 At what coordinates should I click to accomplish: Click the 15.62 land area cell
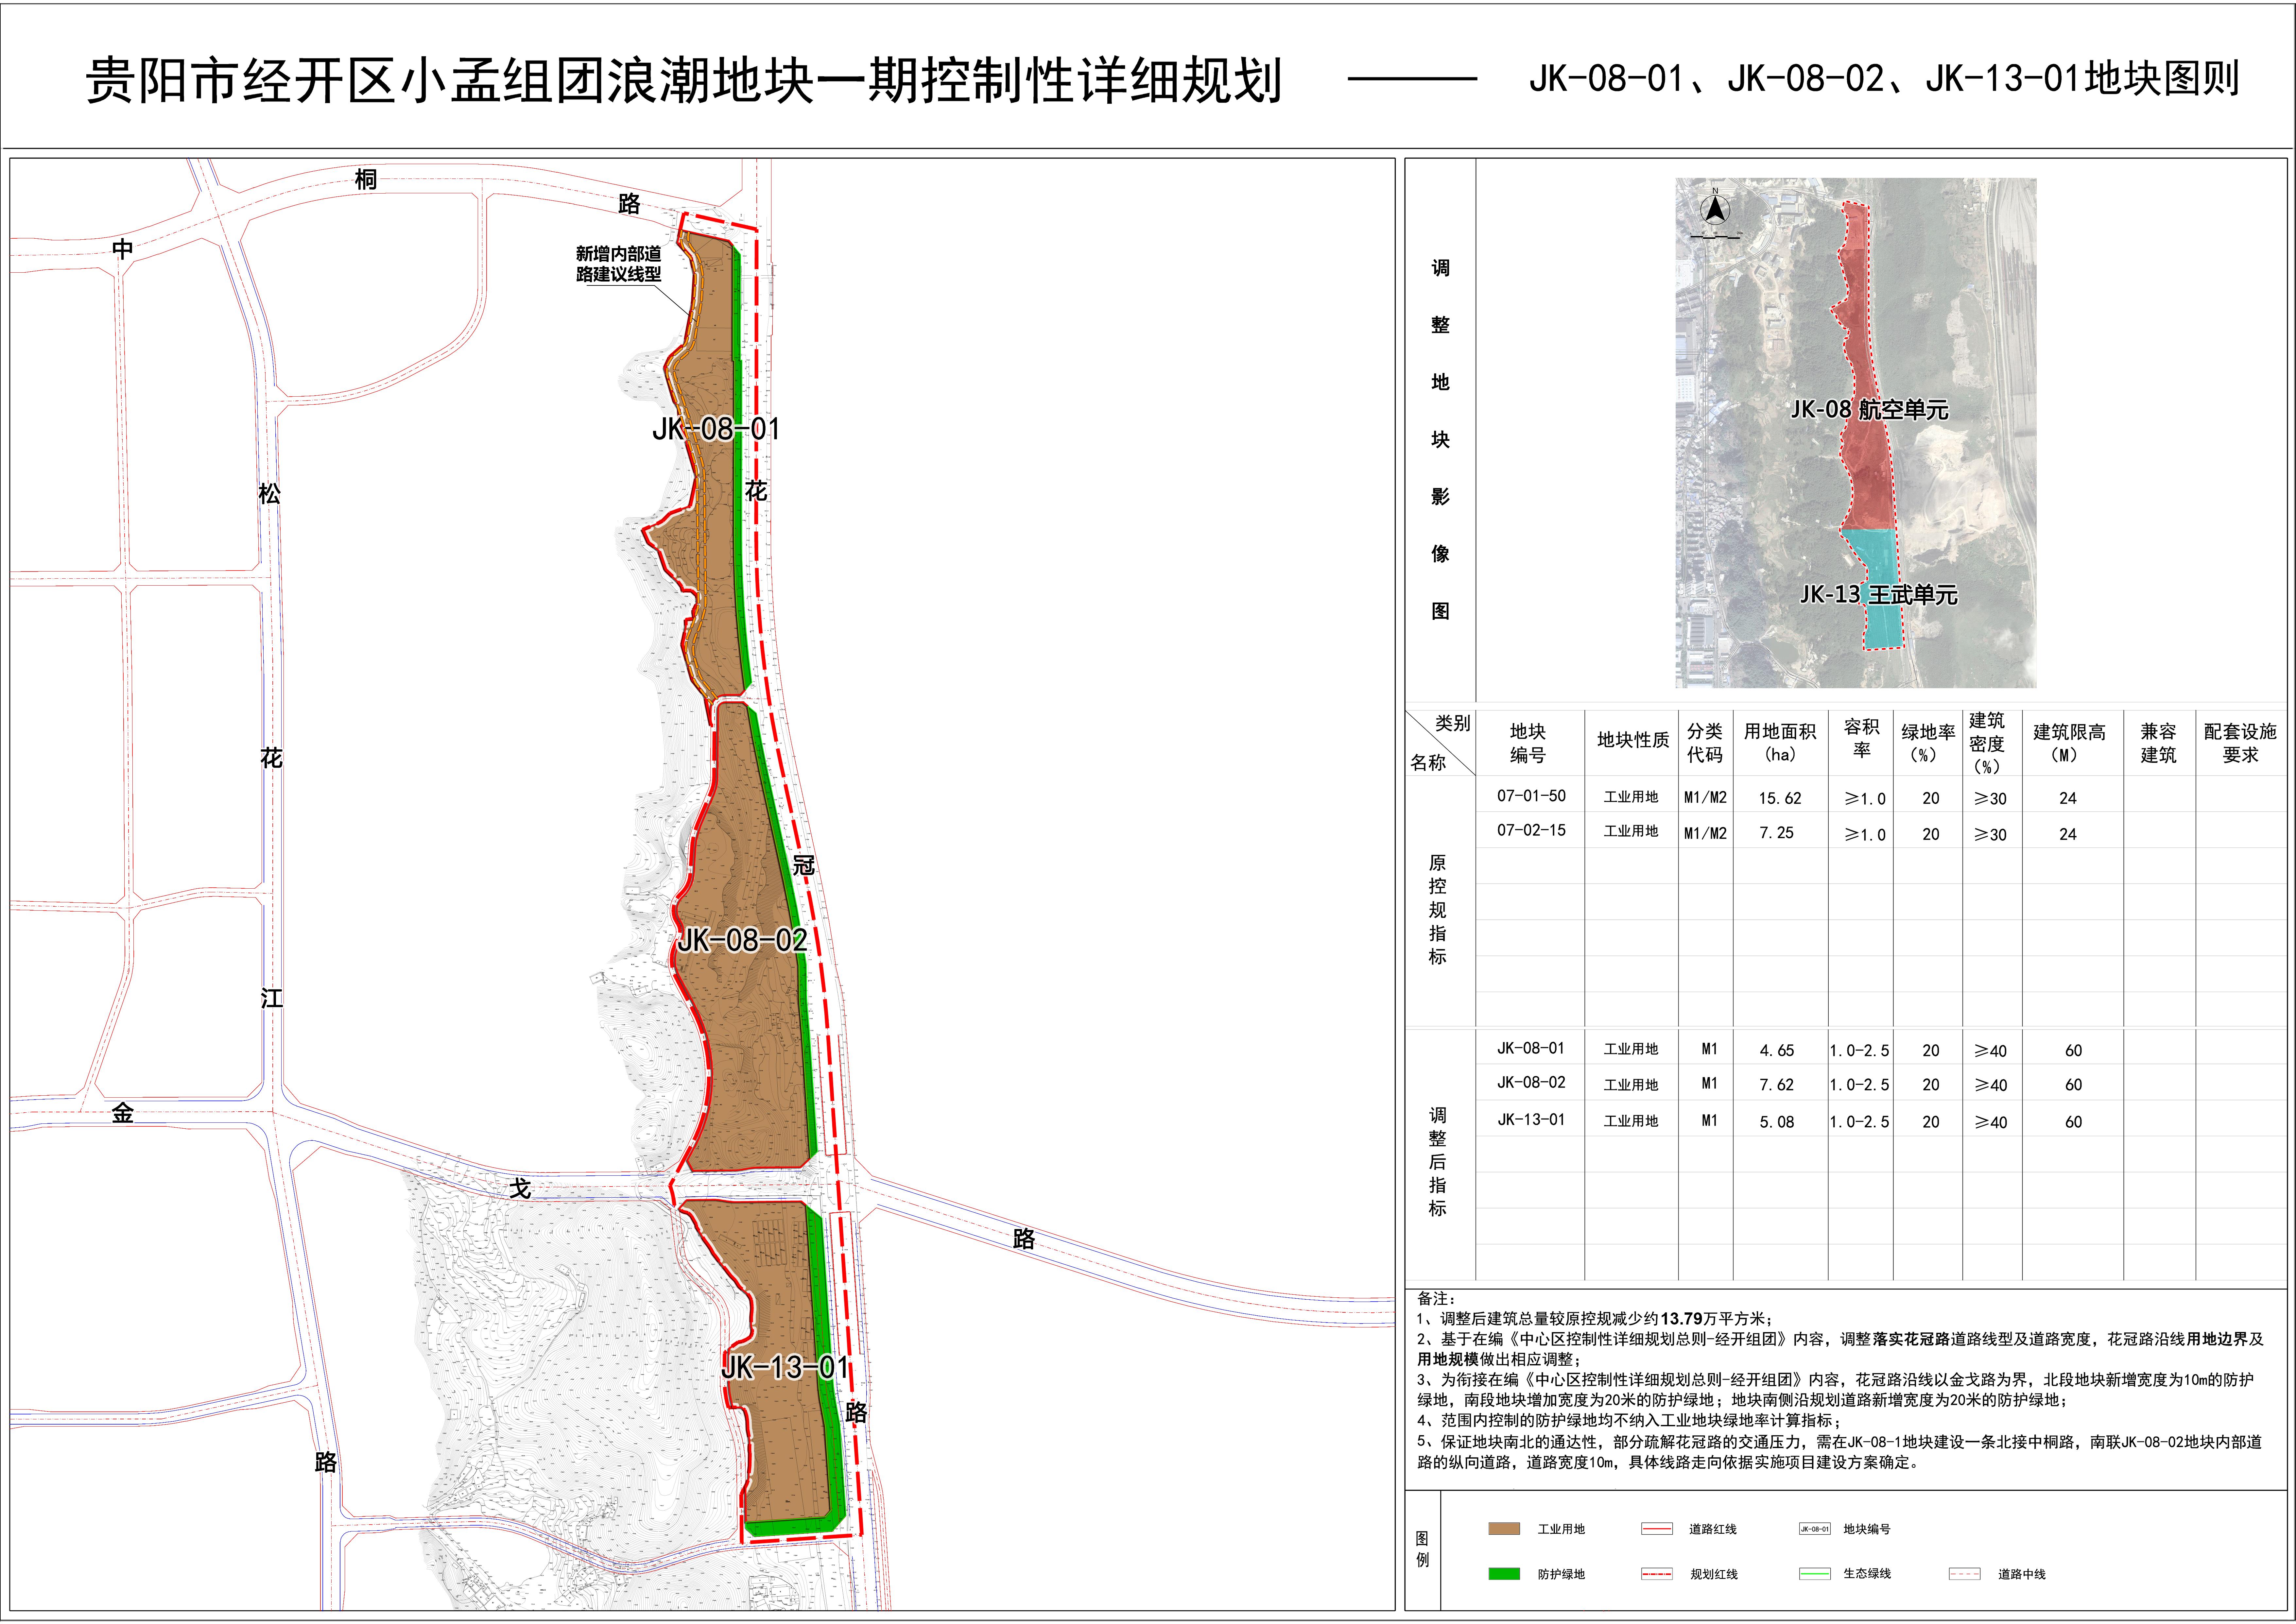coord(1780,798)
